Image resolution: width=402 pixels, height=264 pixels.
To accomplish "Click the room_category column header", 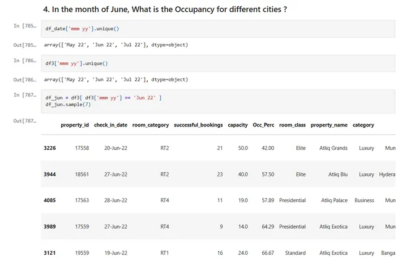I will (x=150, y=125).
